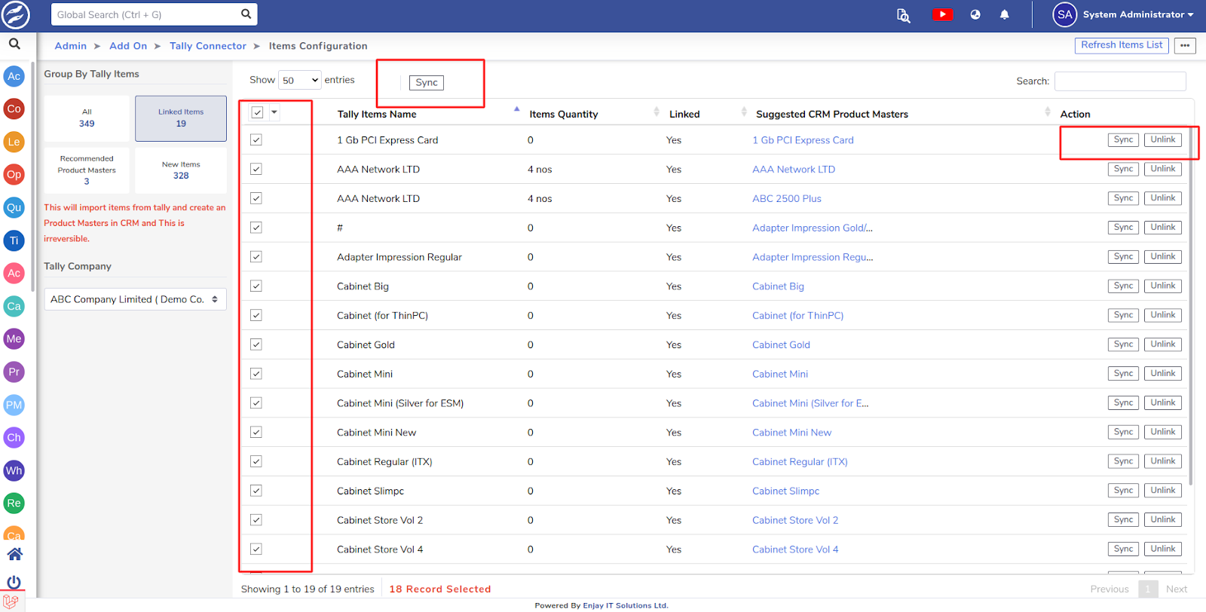Viewport: 1206px width, 612px height.
Task: Select the New Items 328 group
Action: tap(181, 170)
